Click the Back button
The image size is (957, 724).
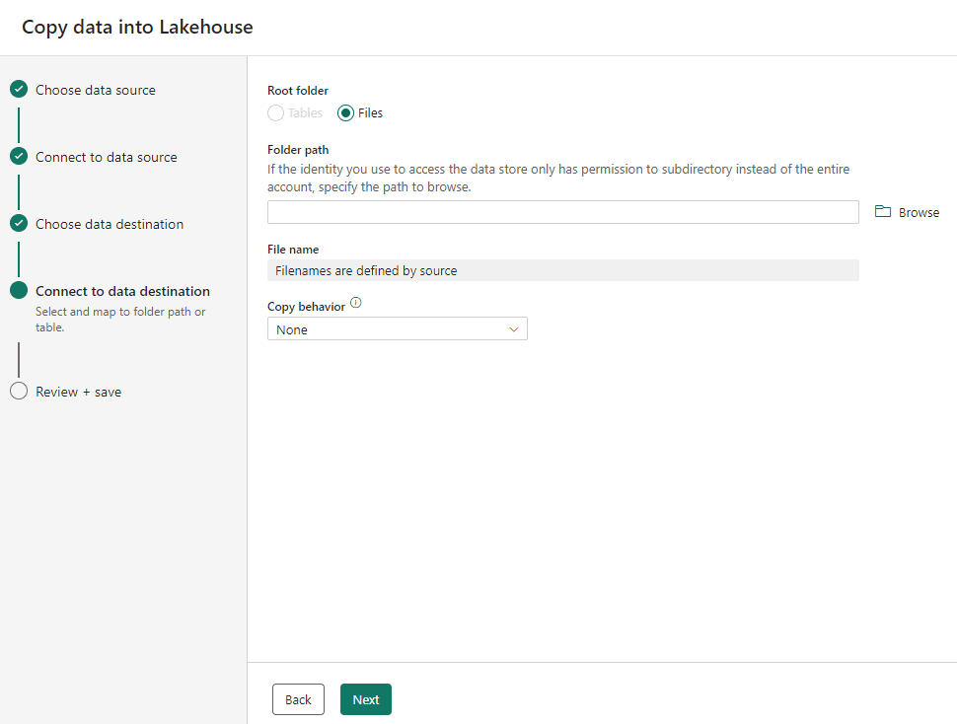tap(298, 699)
